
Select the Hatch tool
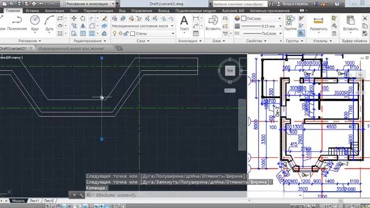click(60, 34)
